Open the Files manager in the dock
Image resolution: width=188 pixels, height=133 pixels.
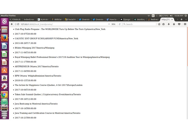4,30
